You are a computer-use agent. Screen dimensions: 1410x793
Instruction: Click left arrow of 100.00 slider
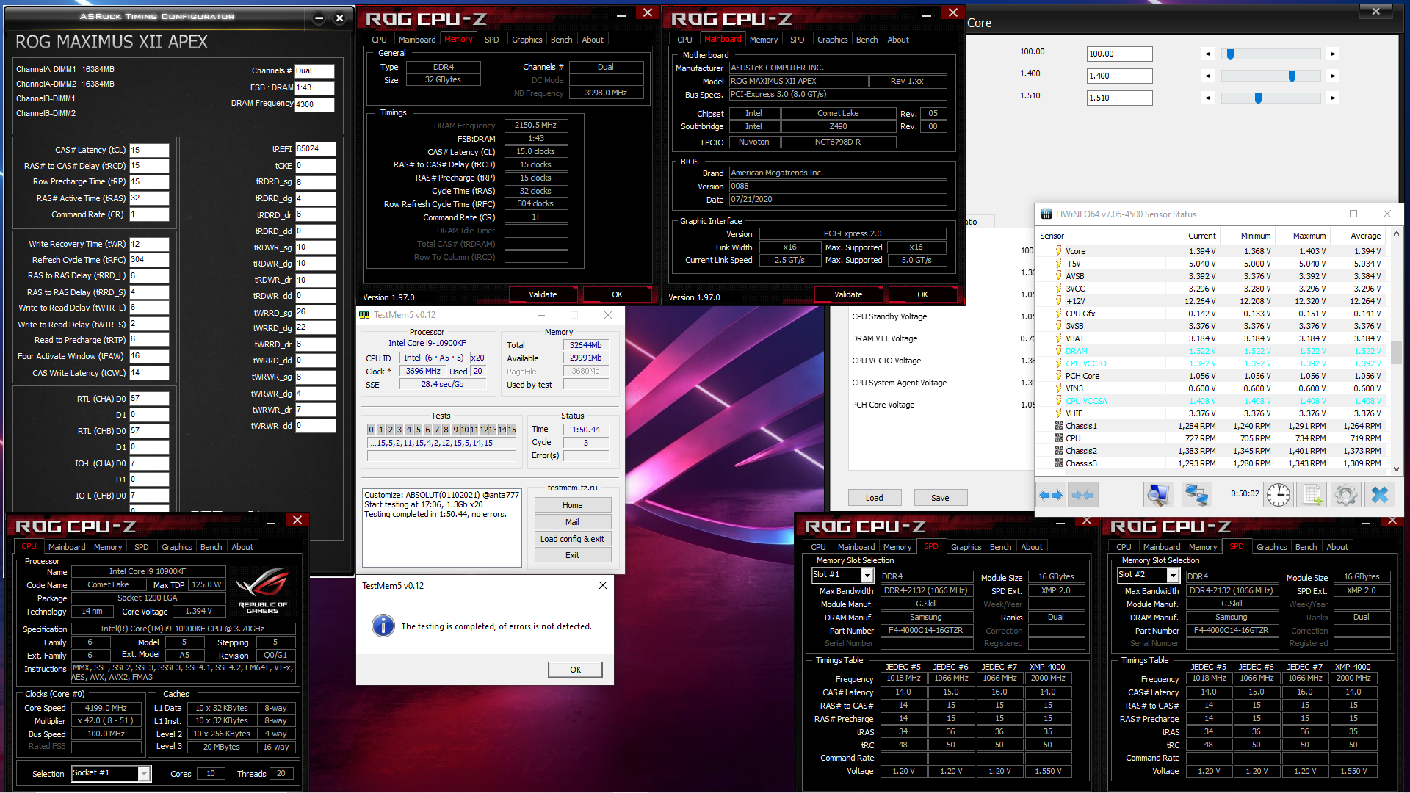1208,54
